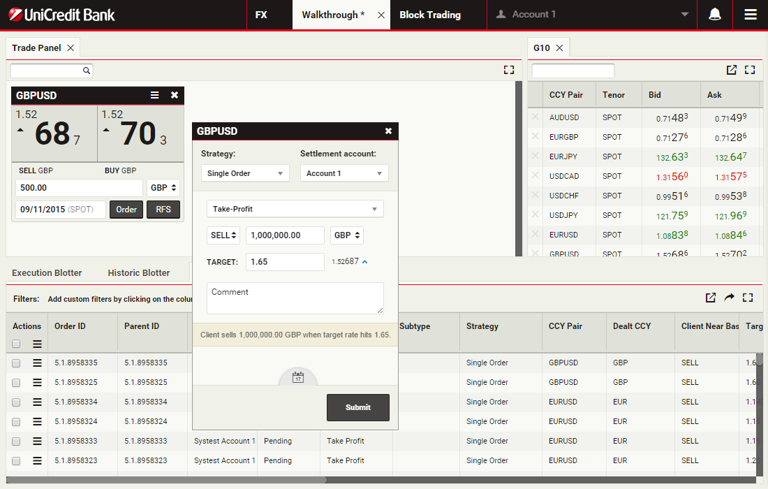Click the GBPUSD tile menu icon

(x=155, y=96)
